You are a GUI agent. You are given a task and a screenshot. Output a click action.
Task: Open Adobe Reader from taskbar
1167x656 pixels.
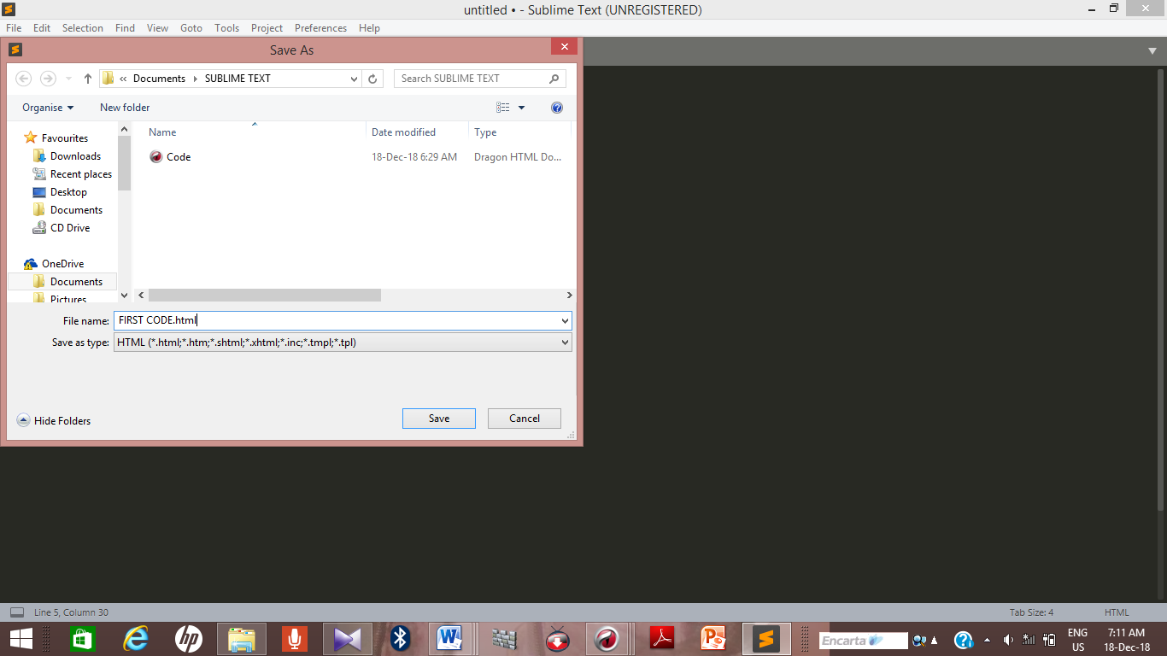662,639
